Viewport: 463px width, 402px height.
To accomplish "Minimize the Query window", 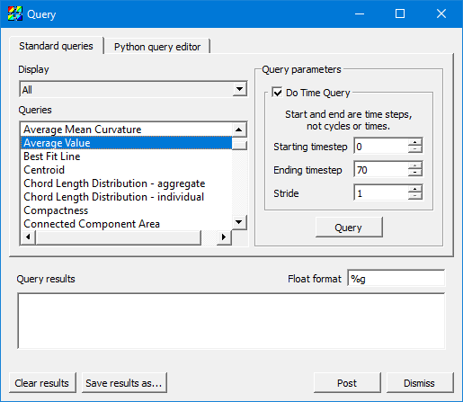I will pos(360,13).
